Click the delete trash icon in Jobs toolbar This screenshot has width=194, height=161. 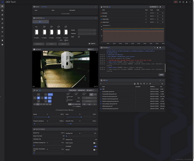(138, 84)
